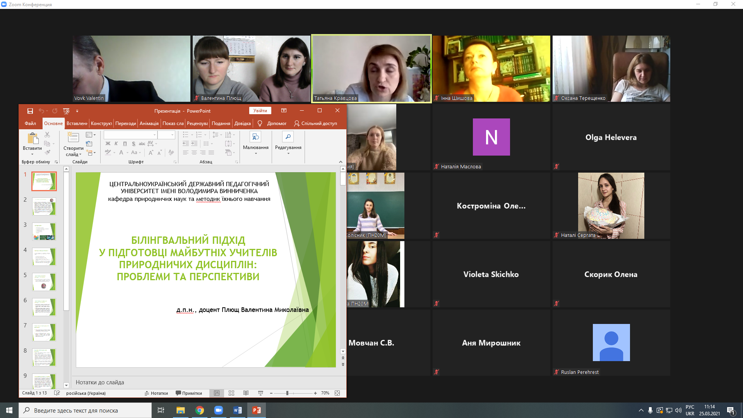Save the presentation with the floppy disk icon
This screenshot has height=418, width=743.
tap(30, 111)
